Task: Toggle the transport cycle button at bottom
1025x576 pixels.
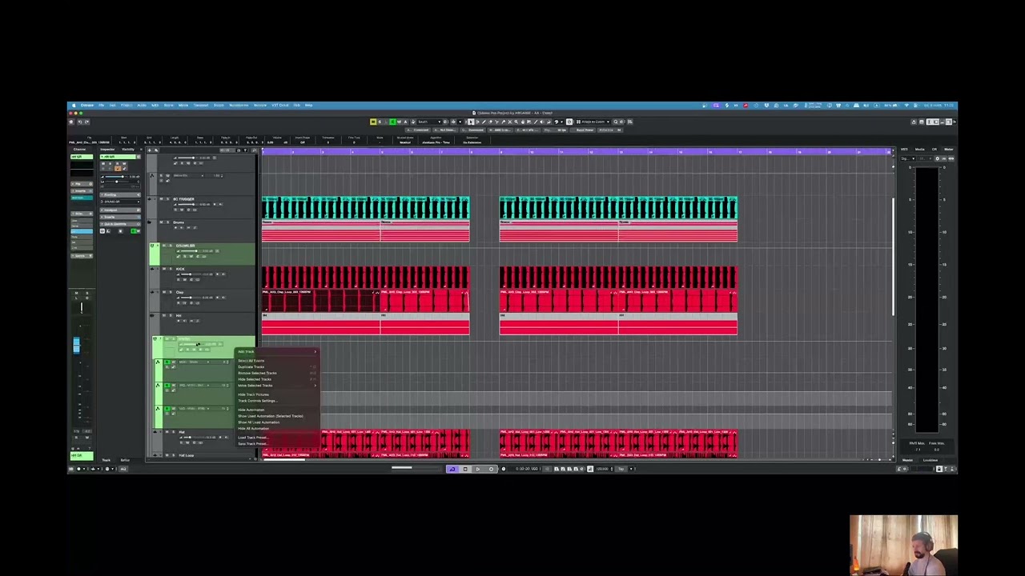Action: coord(452,469)
